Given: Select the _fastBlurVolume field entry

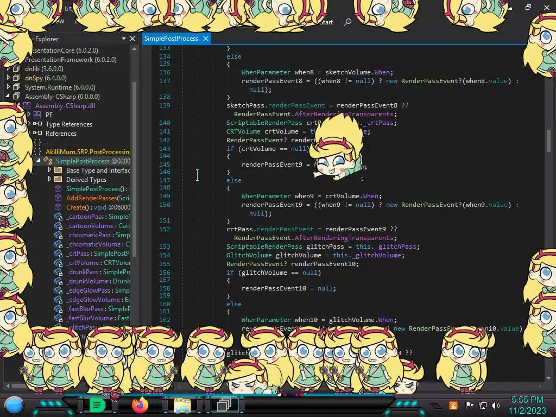Looking at the screenshot, I should click(x=98, y=318).
